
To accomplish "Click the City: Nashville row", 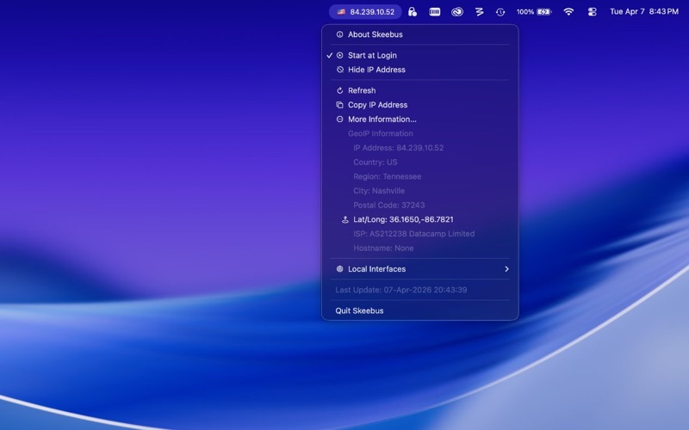I will coord(420,191).
